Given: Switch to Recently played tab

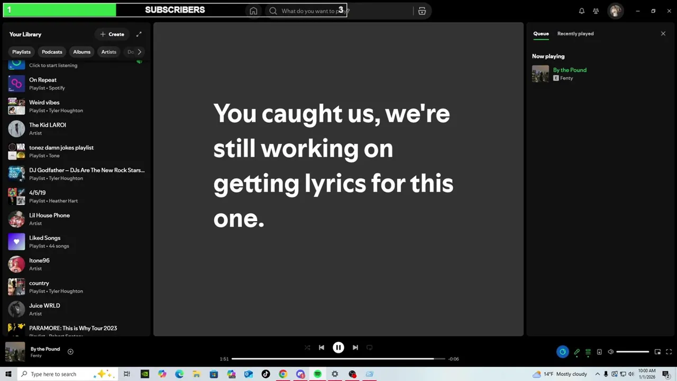Looking at the screenshot, I should tap(575, 34).
